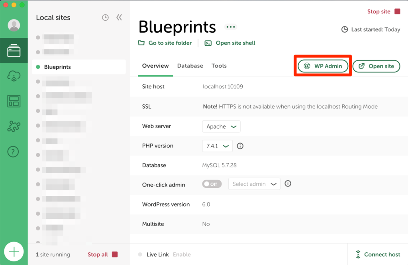The height and width of the screenshot is (265, 408).
Task: Click the Multisite No value
Action: [x=206, y=224]
